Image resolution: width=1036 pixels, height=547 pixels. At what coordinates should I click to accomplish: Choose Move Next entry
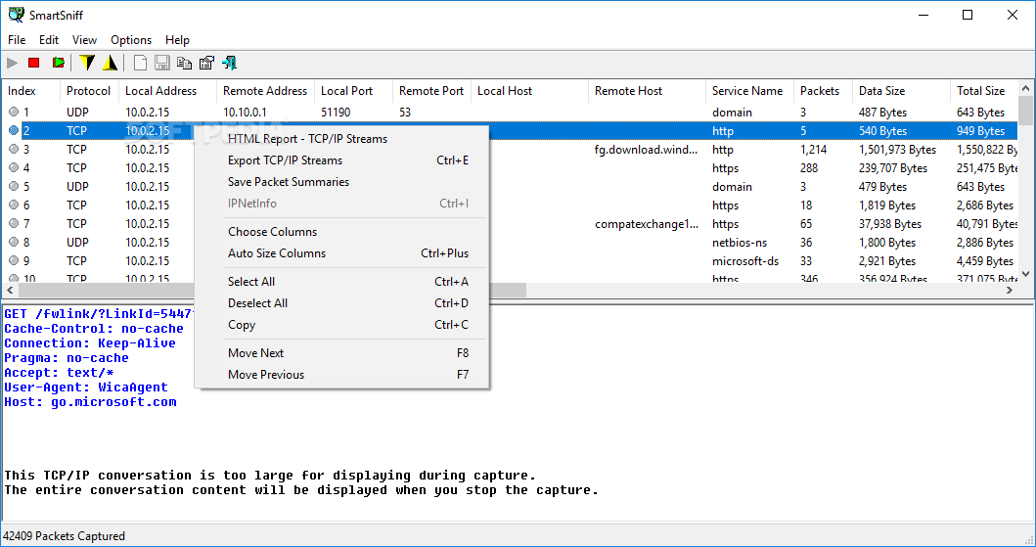(x=341, y=353)
